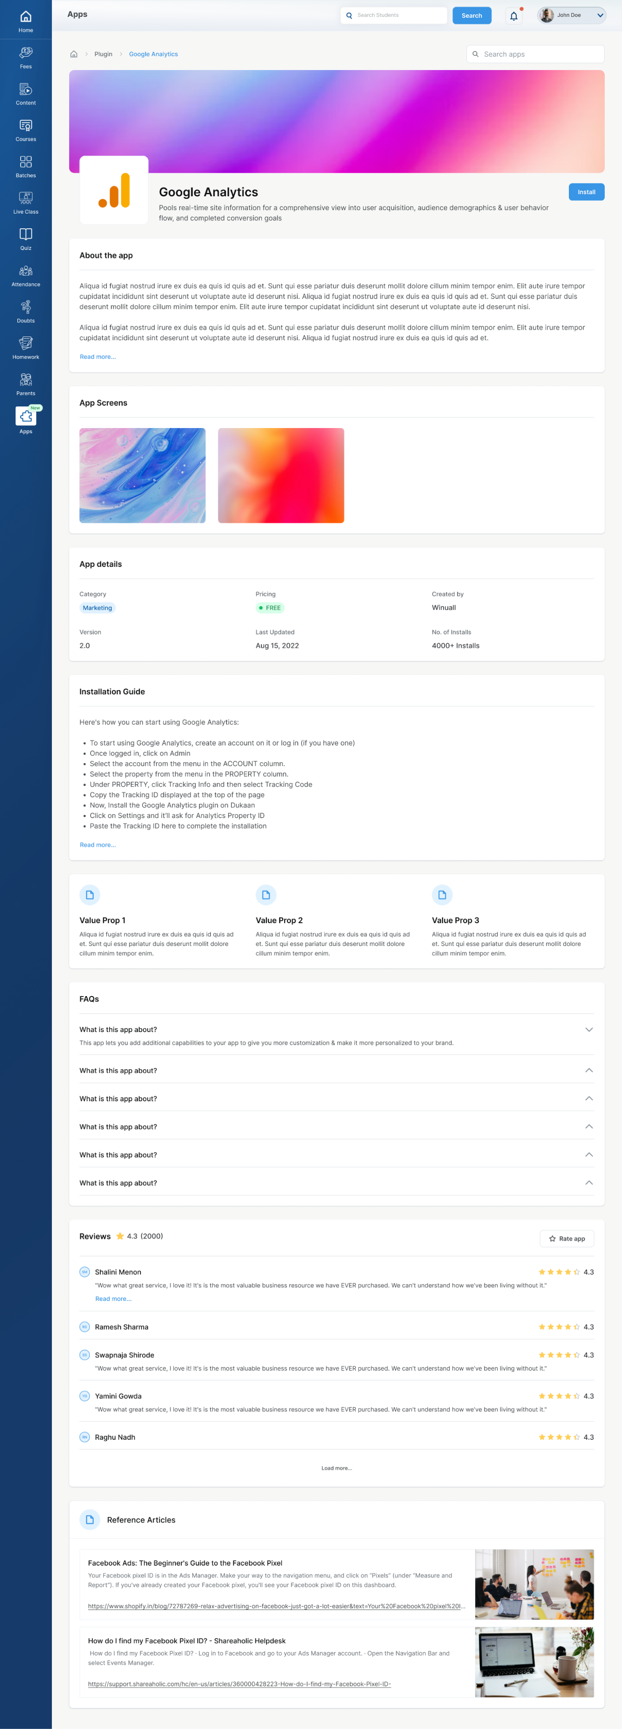Click the Install button
This screenshot has height=1729, width=622.
(x=587, y=192)
